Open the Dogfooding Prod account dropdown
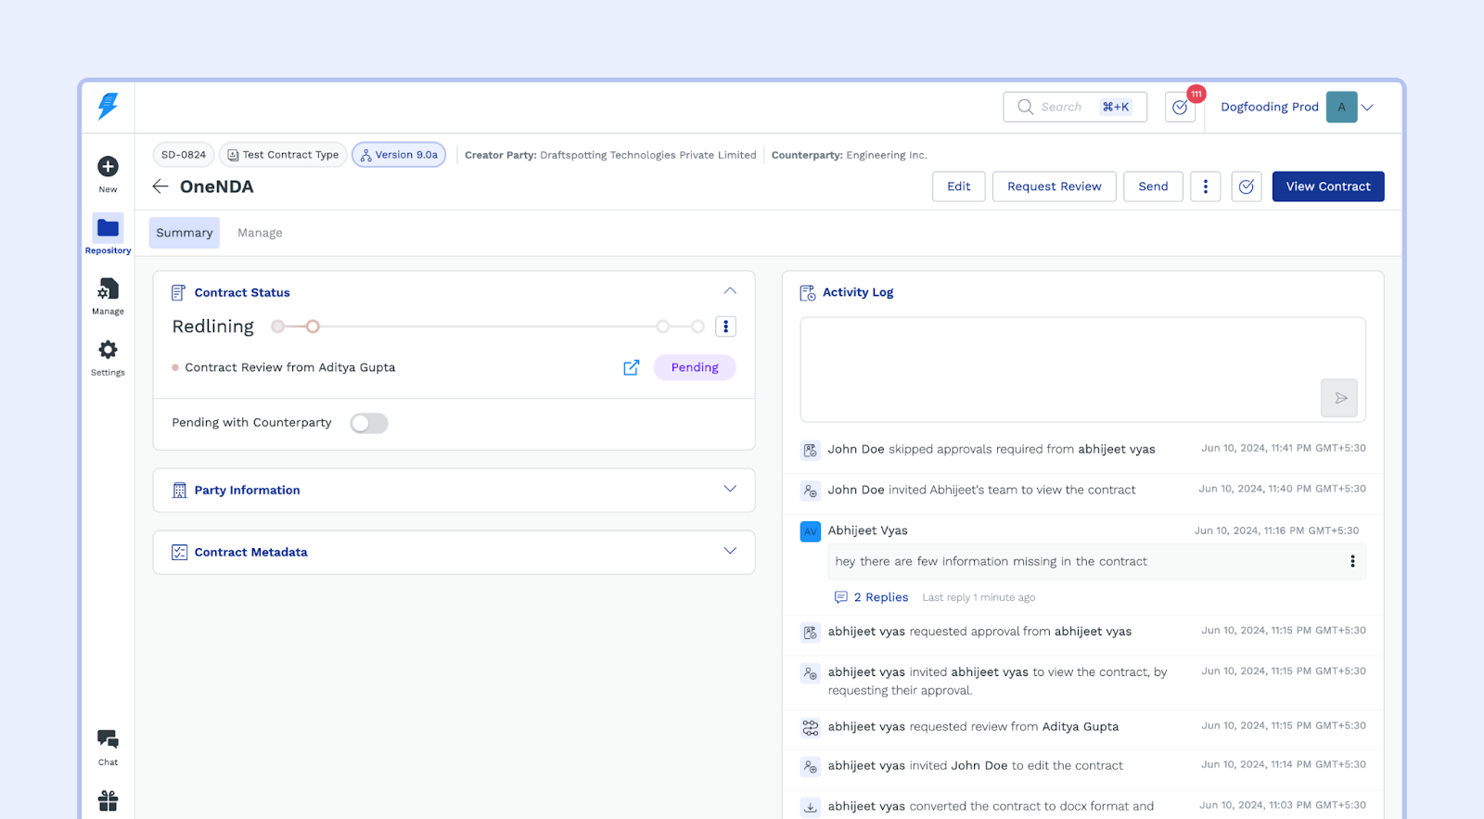The height and width of the screenshot is (819, 1484). (1367, 108)
